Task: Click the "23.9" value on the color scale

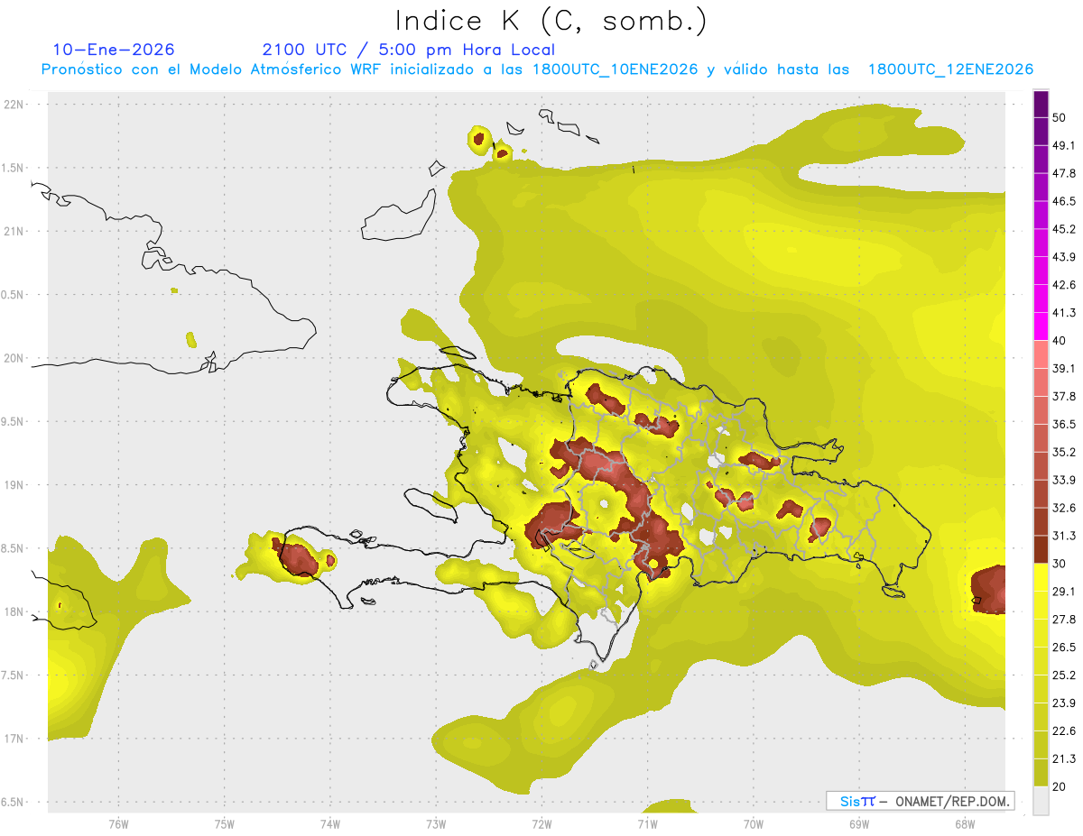Action: [x=1064, y=703]
